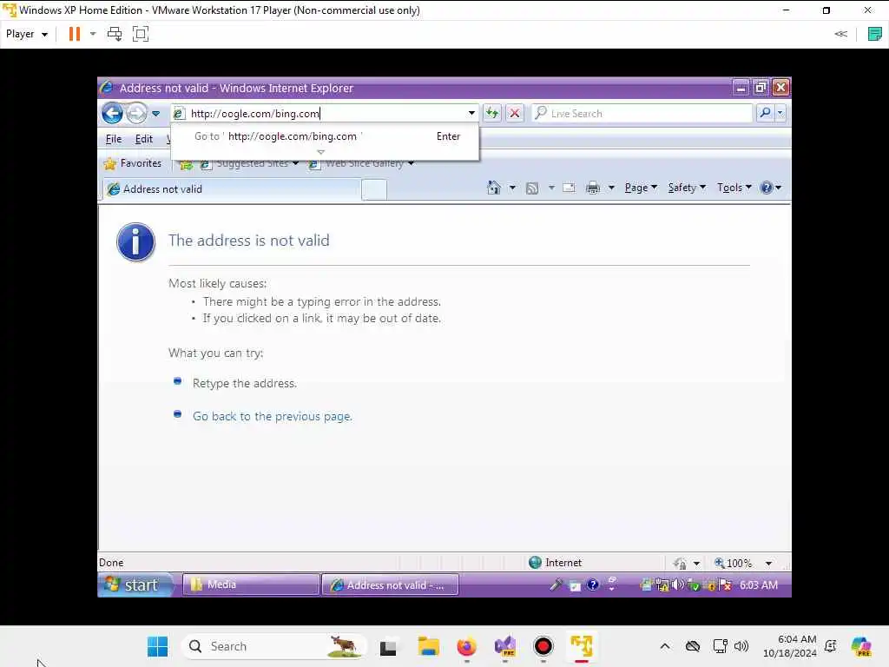Screen dimensions: 889x667
Task: Click the IE Help question mark icon
Action: point(767,188)
